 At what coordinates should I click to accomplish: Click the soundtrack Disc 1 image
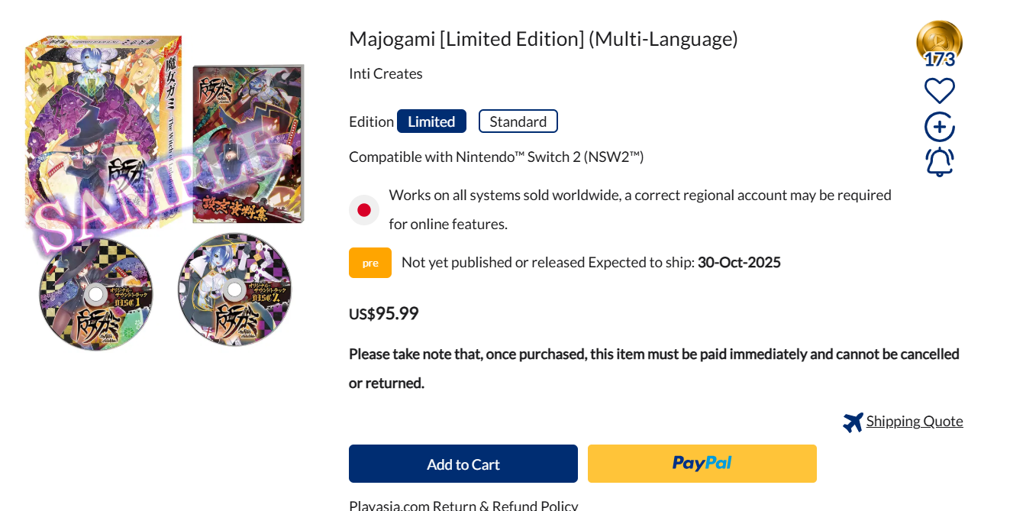click(x=96, y=293)
